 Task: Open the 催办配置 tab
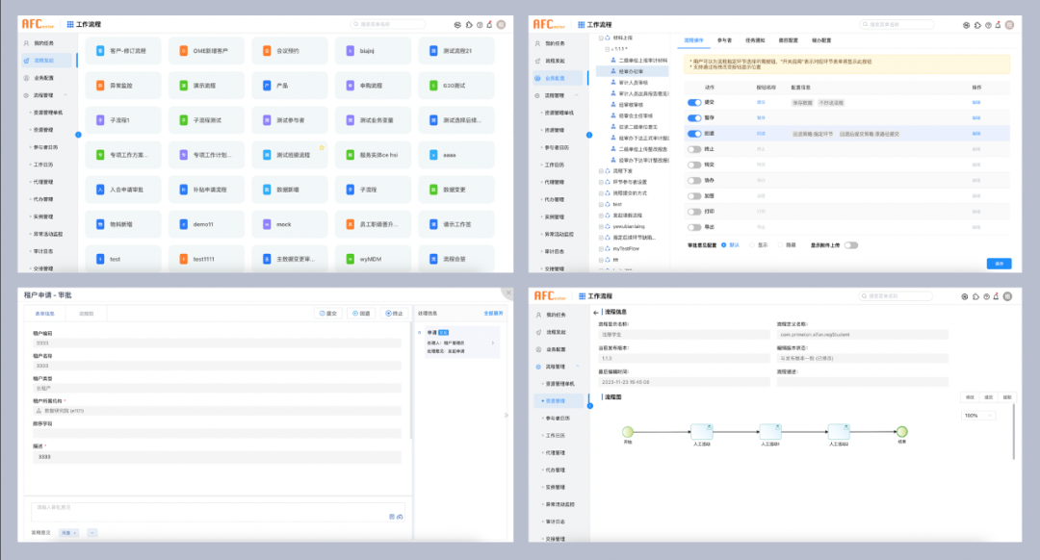click(x=821, y=40)
